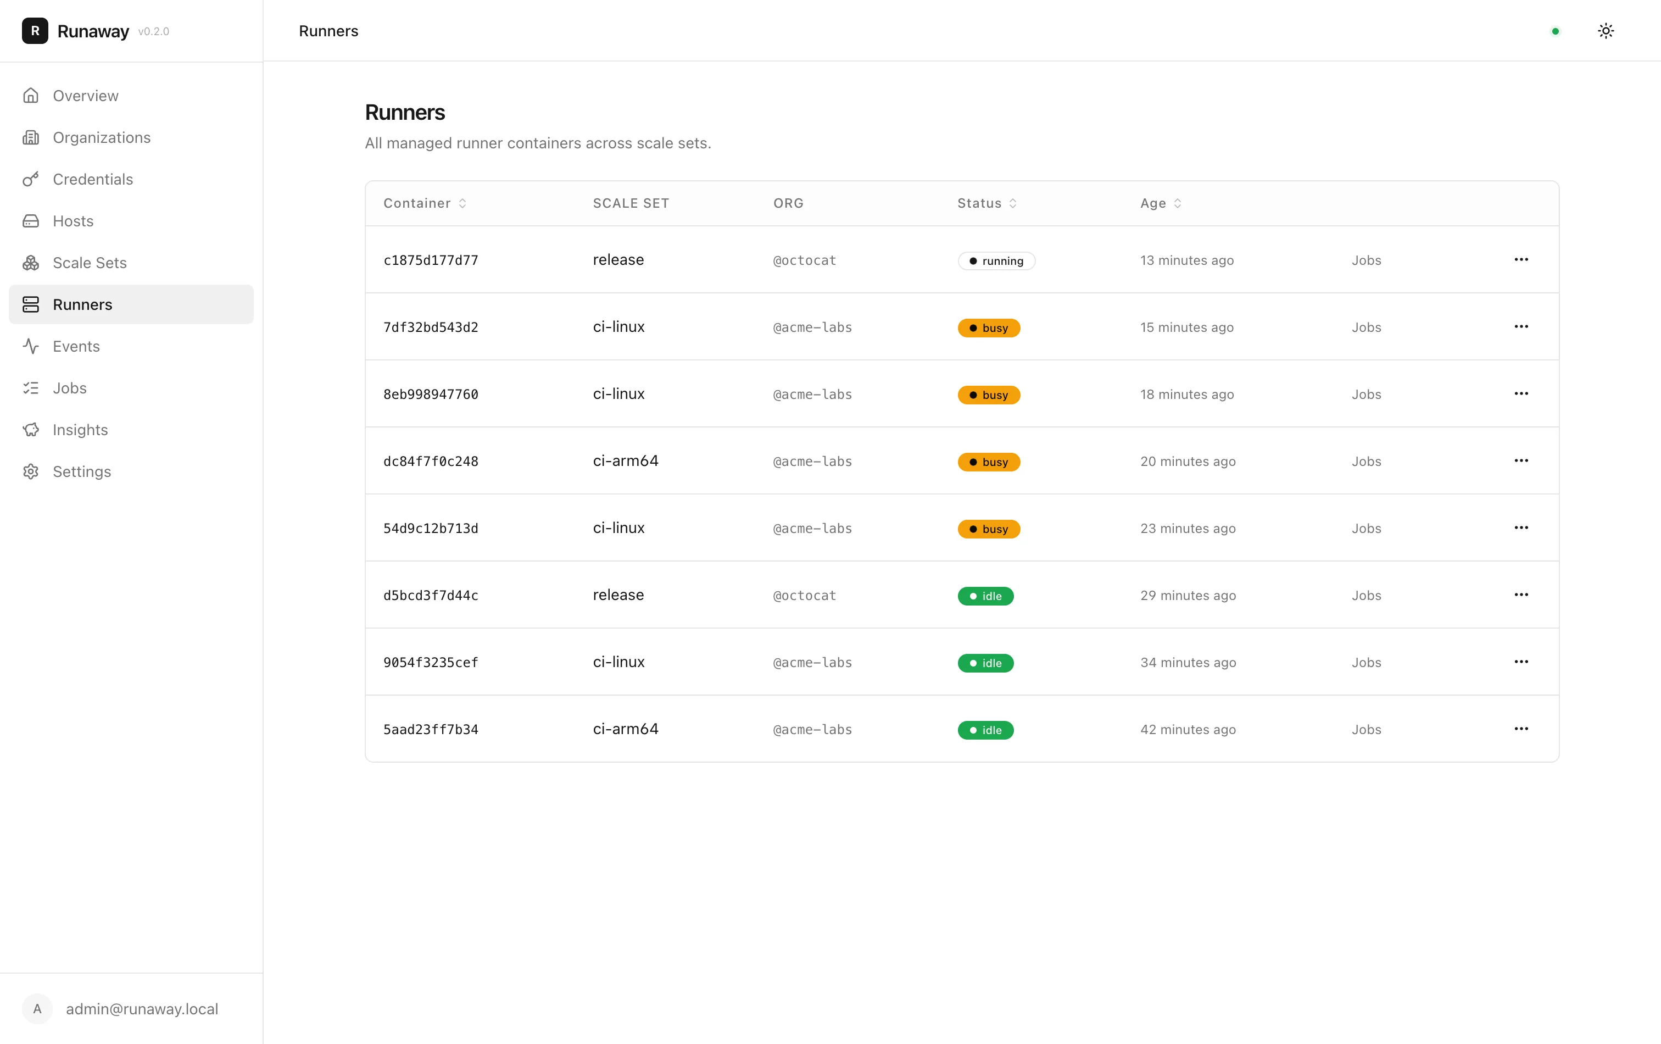Click the Runners server icon
The width and height of the screenshot is (1661, 1044).
31,304
